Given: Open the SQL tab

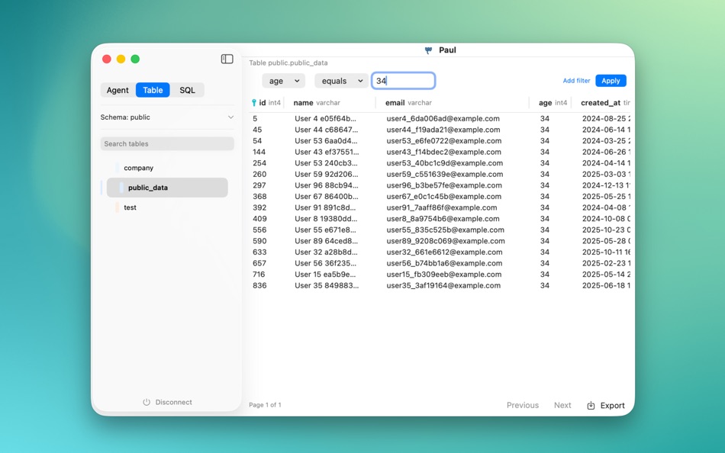Looking at the screenshot, I should pyautogui.click(x=187, y=90).
